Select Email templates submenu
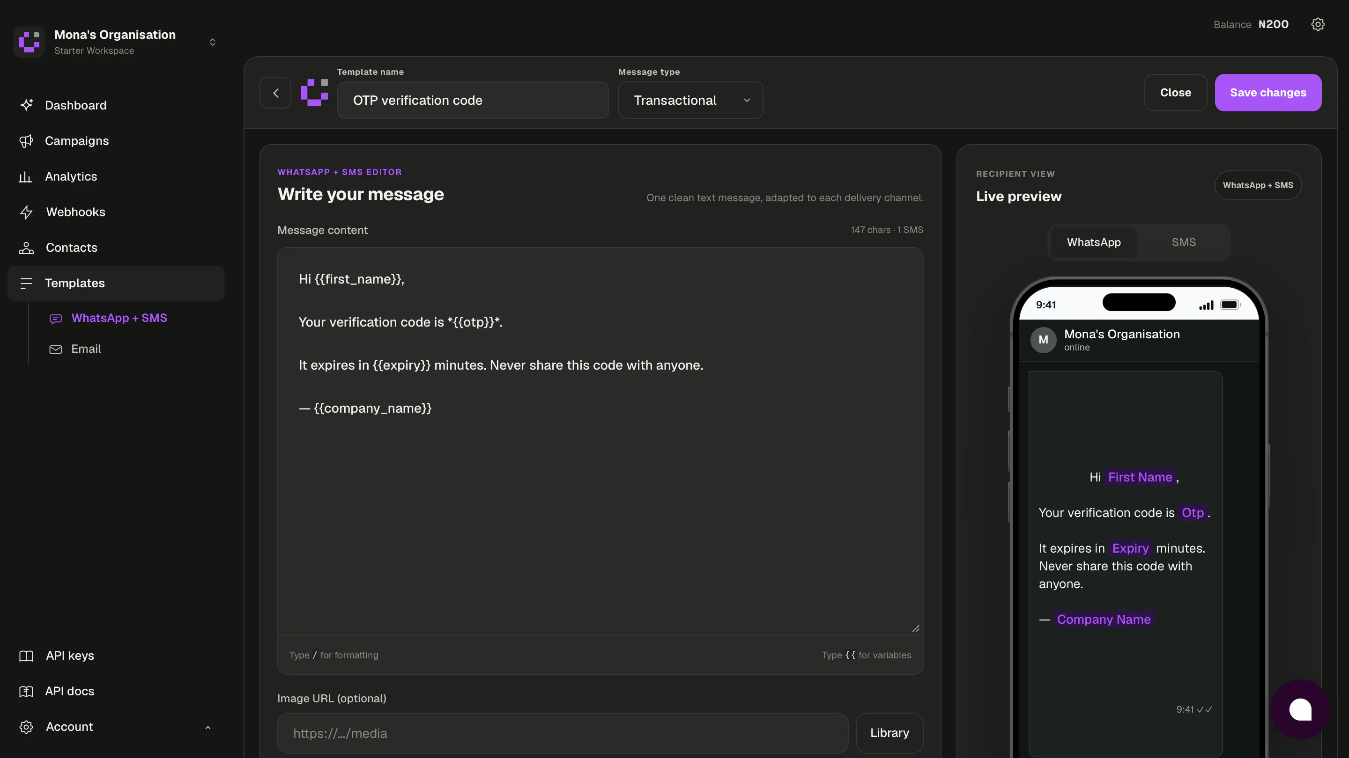 tap(86, 349)
